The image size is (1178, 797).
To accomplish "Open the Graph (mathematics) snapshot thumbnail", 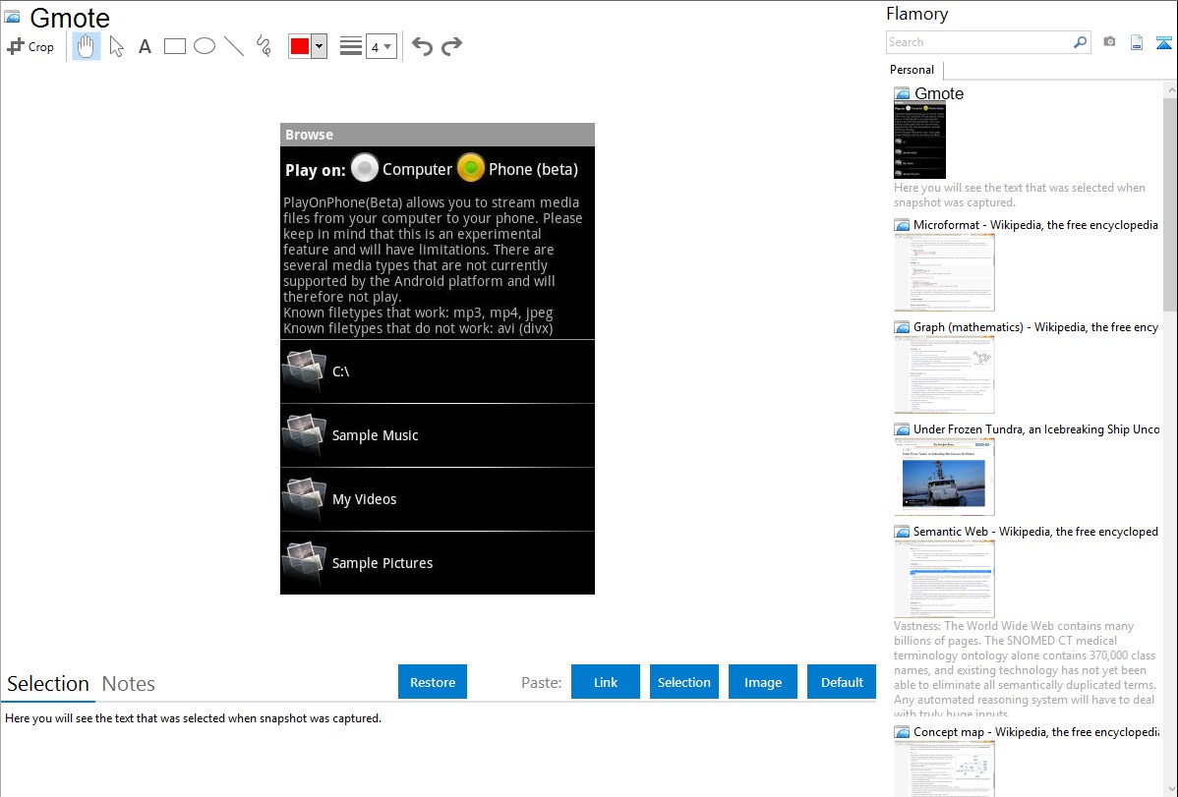I will (944, 374).
